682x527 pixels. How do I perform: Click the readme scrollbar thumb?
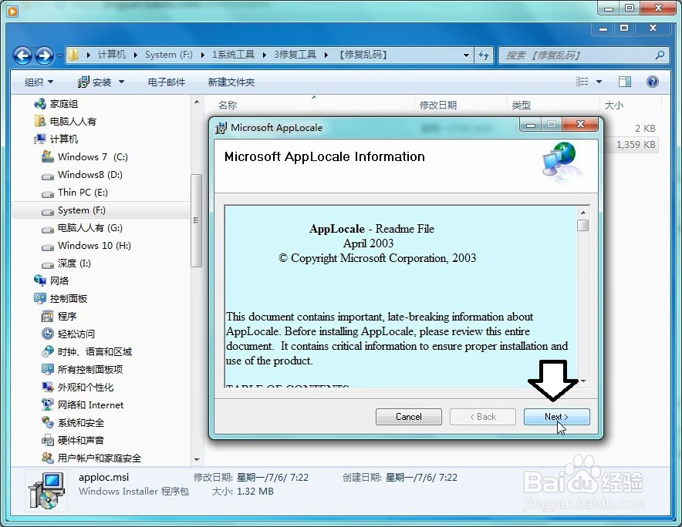click(582, 226)
